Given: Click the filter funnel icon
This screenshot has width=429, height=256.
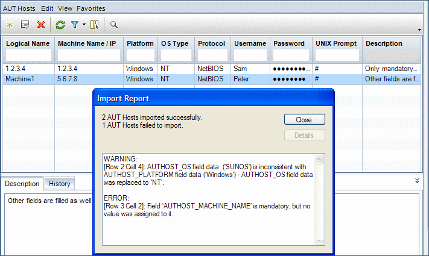Looking at the screenshot, I should pyautogui.click(x=75, y=25).
